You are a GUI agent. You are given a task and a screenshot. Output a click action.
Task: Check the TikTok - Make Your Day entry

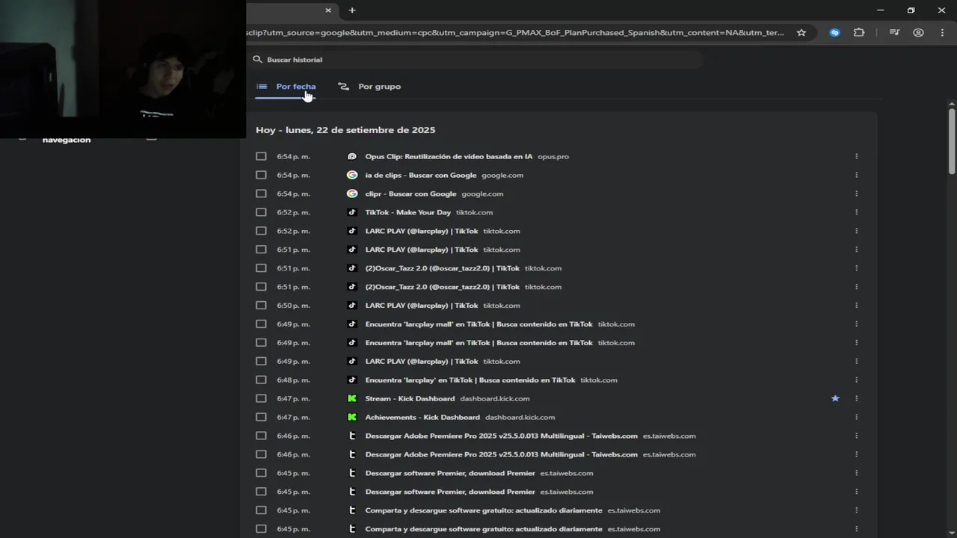tap(261, 212)
